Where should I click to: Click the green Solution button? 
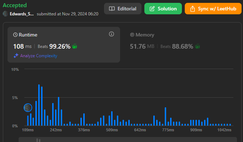point(163,9)
